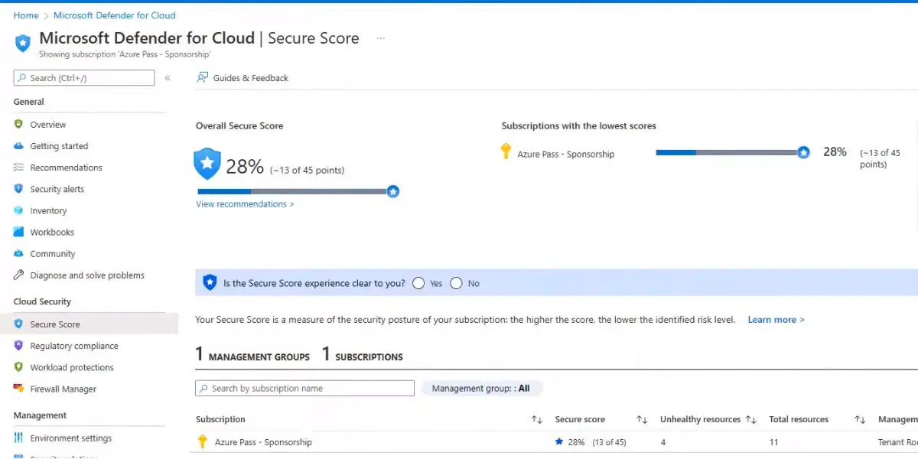Image resolution: width=918 pixels, height=459 pixels.
Task: Click the Guides & Feedback icon
Action: (x=203, y=77)
